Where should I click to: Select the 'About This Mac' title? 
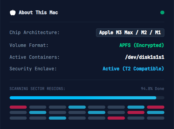click(38, 12)
